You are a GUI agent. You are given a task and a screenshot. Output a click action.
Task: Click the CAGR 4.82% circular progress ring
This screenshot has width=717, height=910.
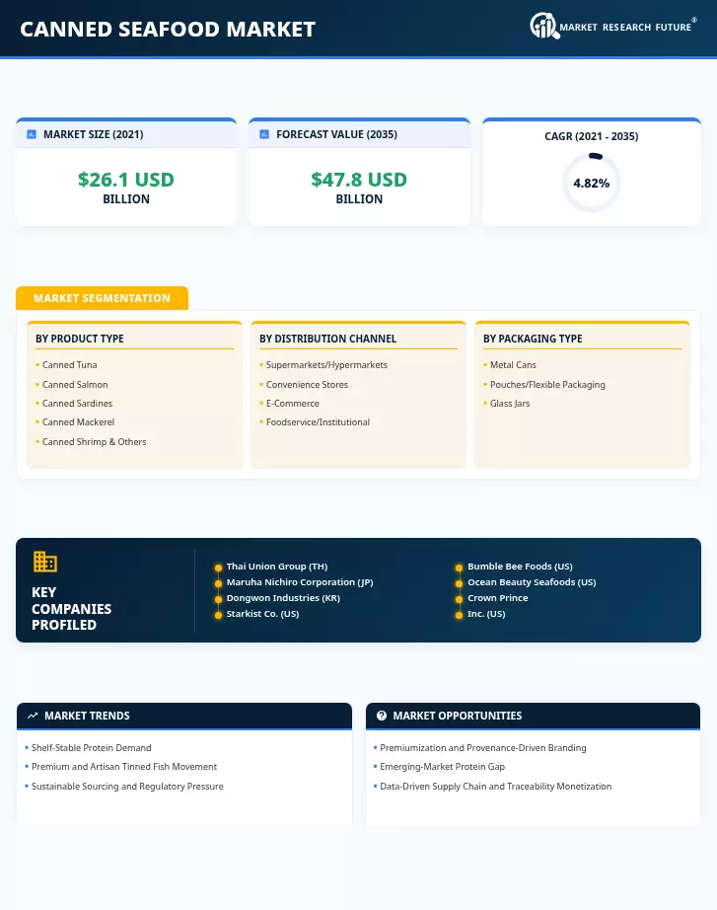pyautogui.click(x=591, y=183)
